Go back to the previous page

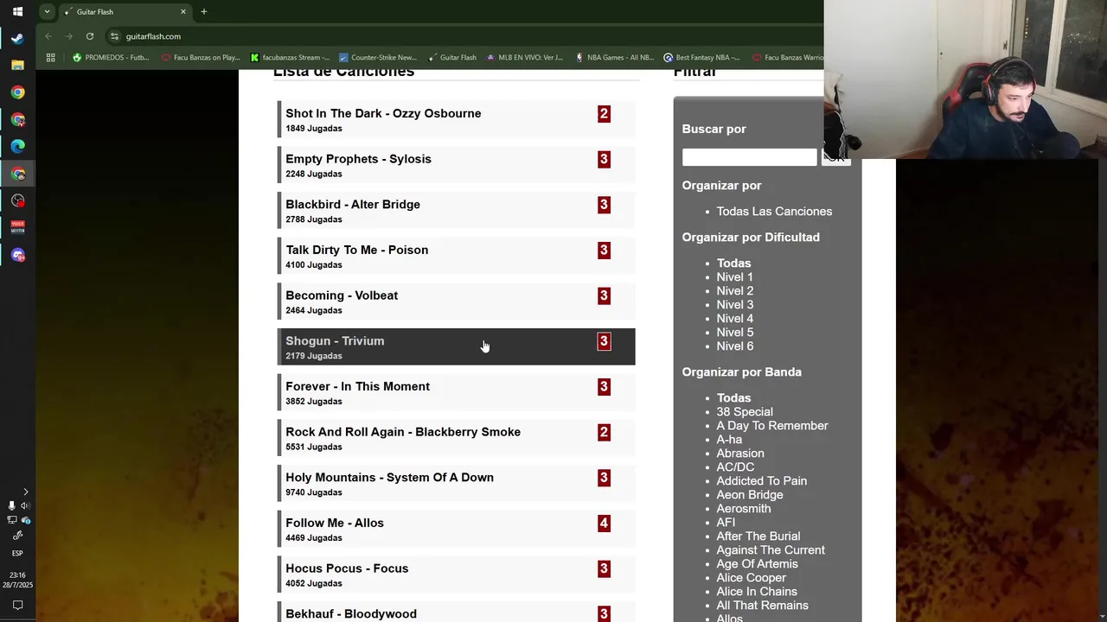48,36
